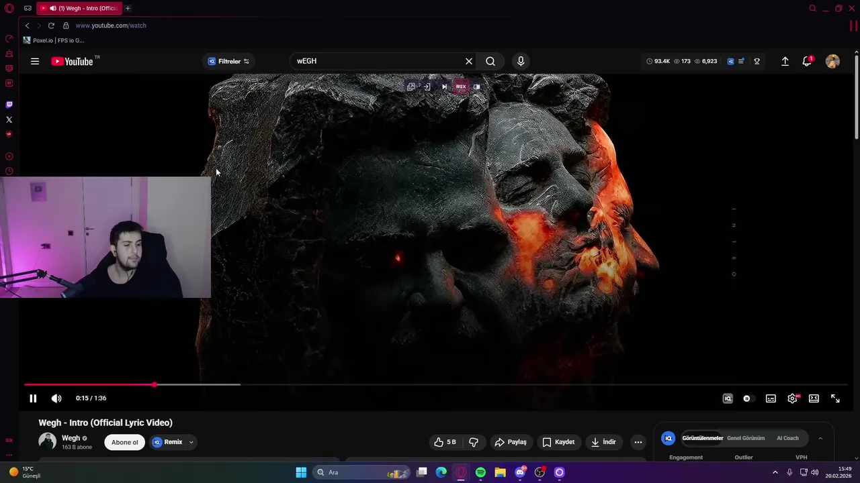Viewport: 860px width, 483px height.
Task: Search tabs with the top-right magnifier
Action: pyautogui.click(x=812, y=8)
